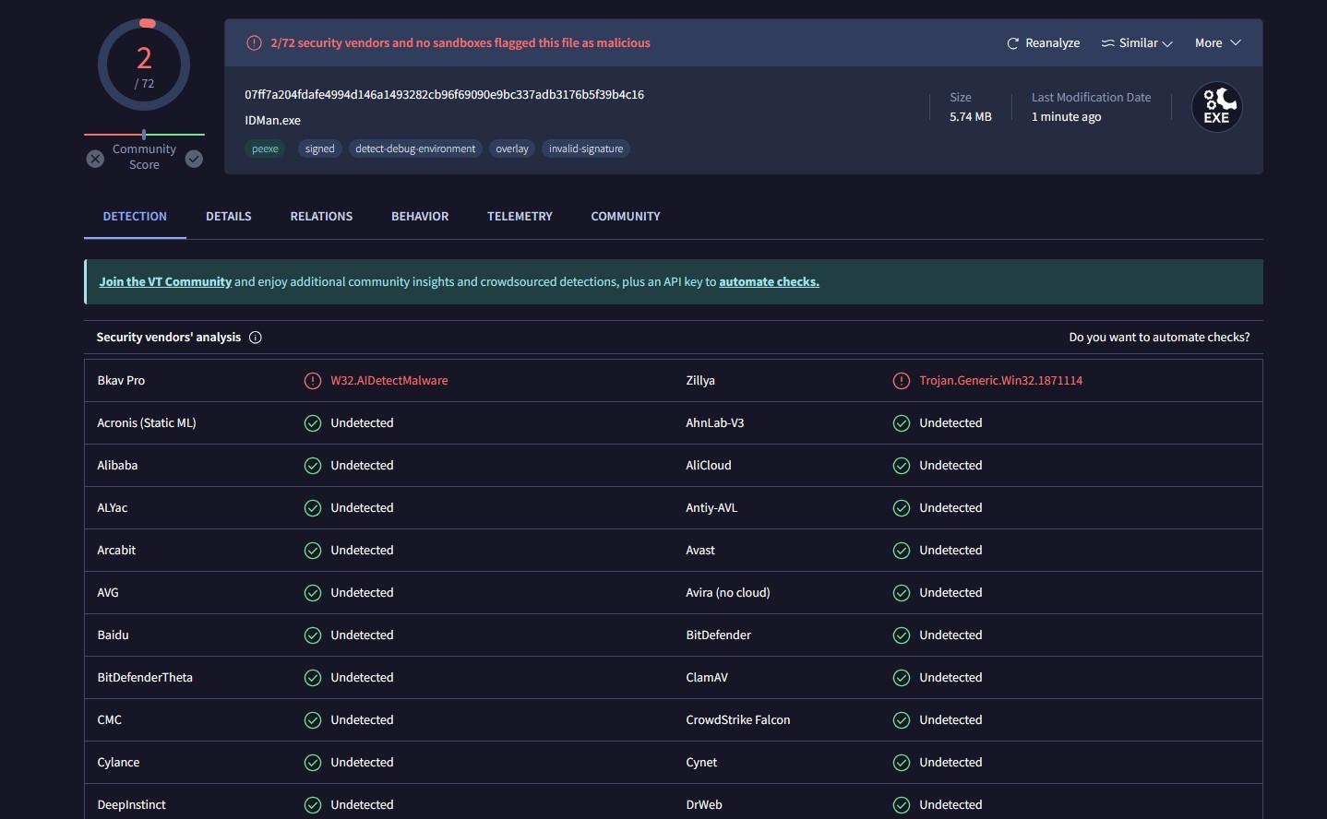Switch to the DETECTION tab

[135, 217]
